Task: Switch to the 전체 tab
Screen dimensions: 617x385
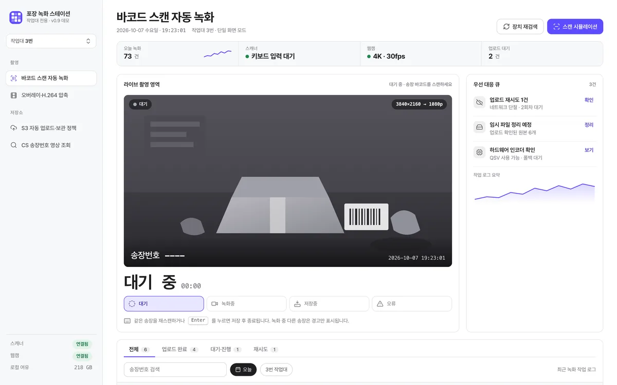Action: (139, 350)
